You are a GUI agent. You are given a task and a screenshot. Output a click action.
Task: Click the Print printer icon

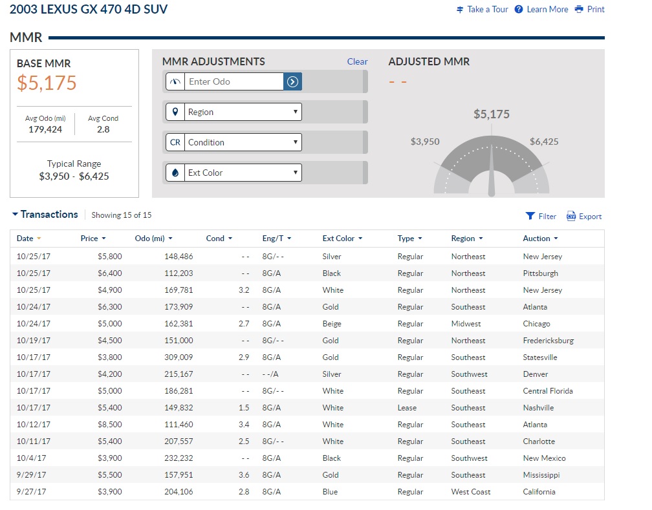coord(579,9)
